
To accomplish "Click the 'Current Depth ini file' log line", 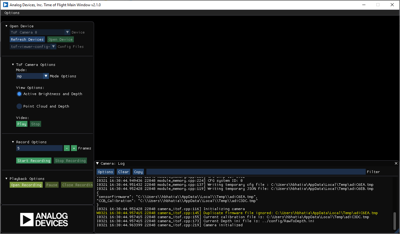I will [205, 221].
